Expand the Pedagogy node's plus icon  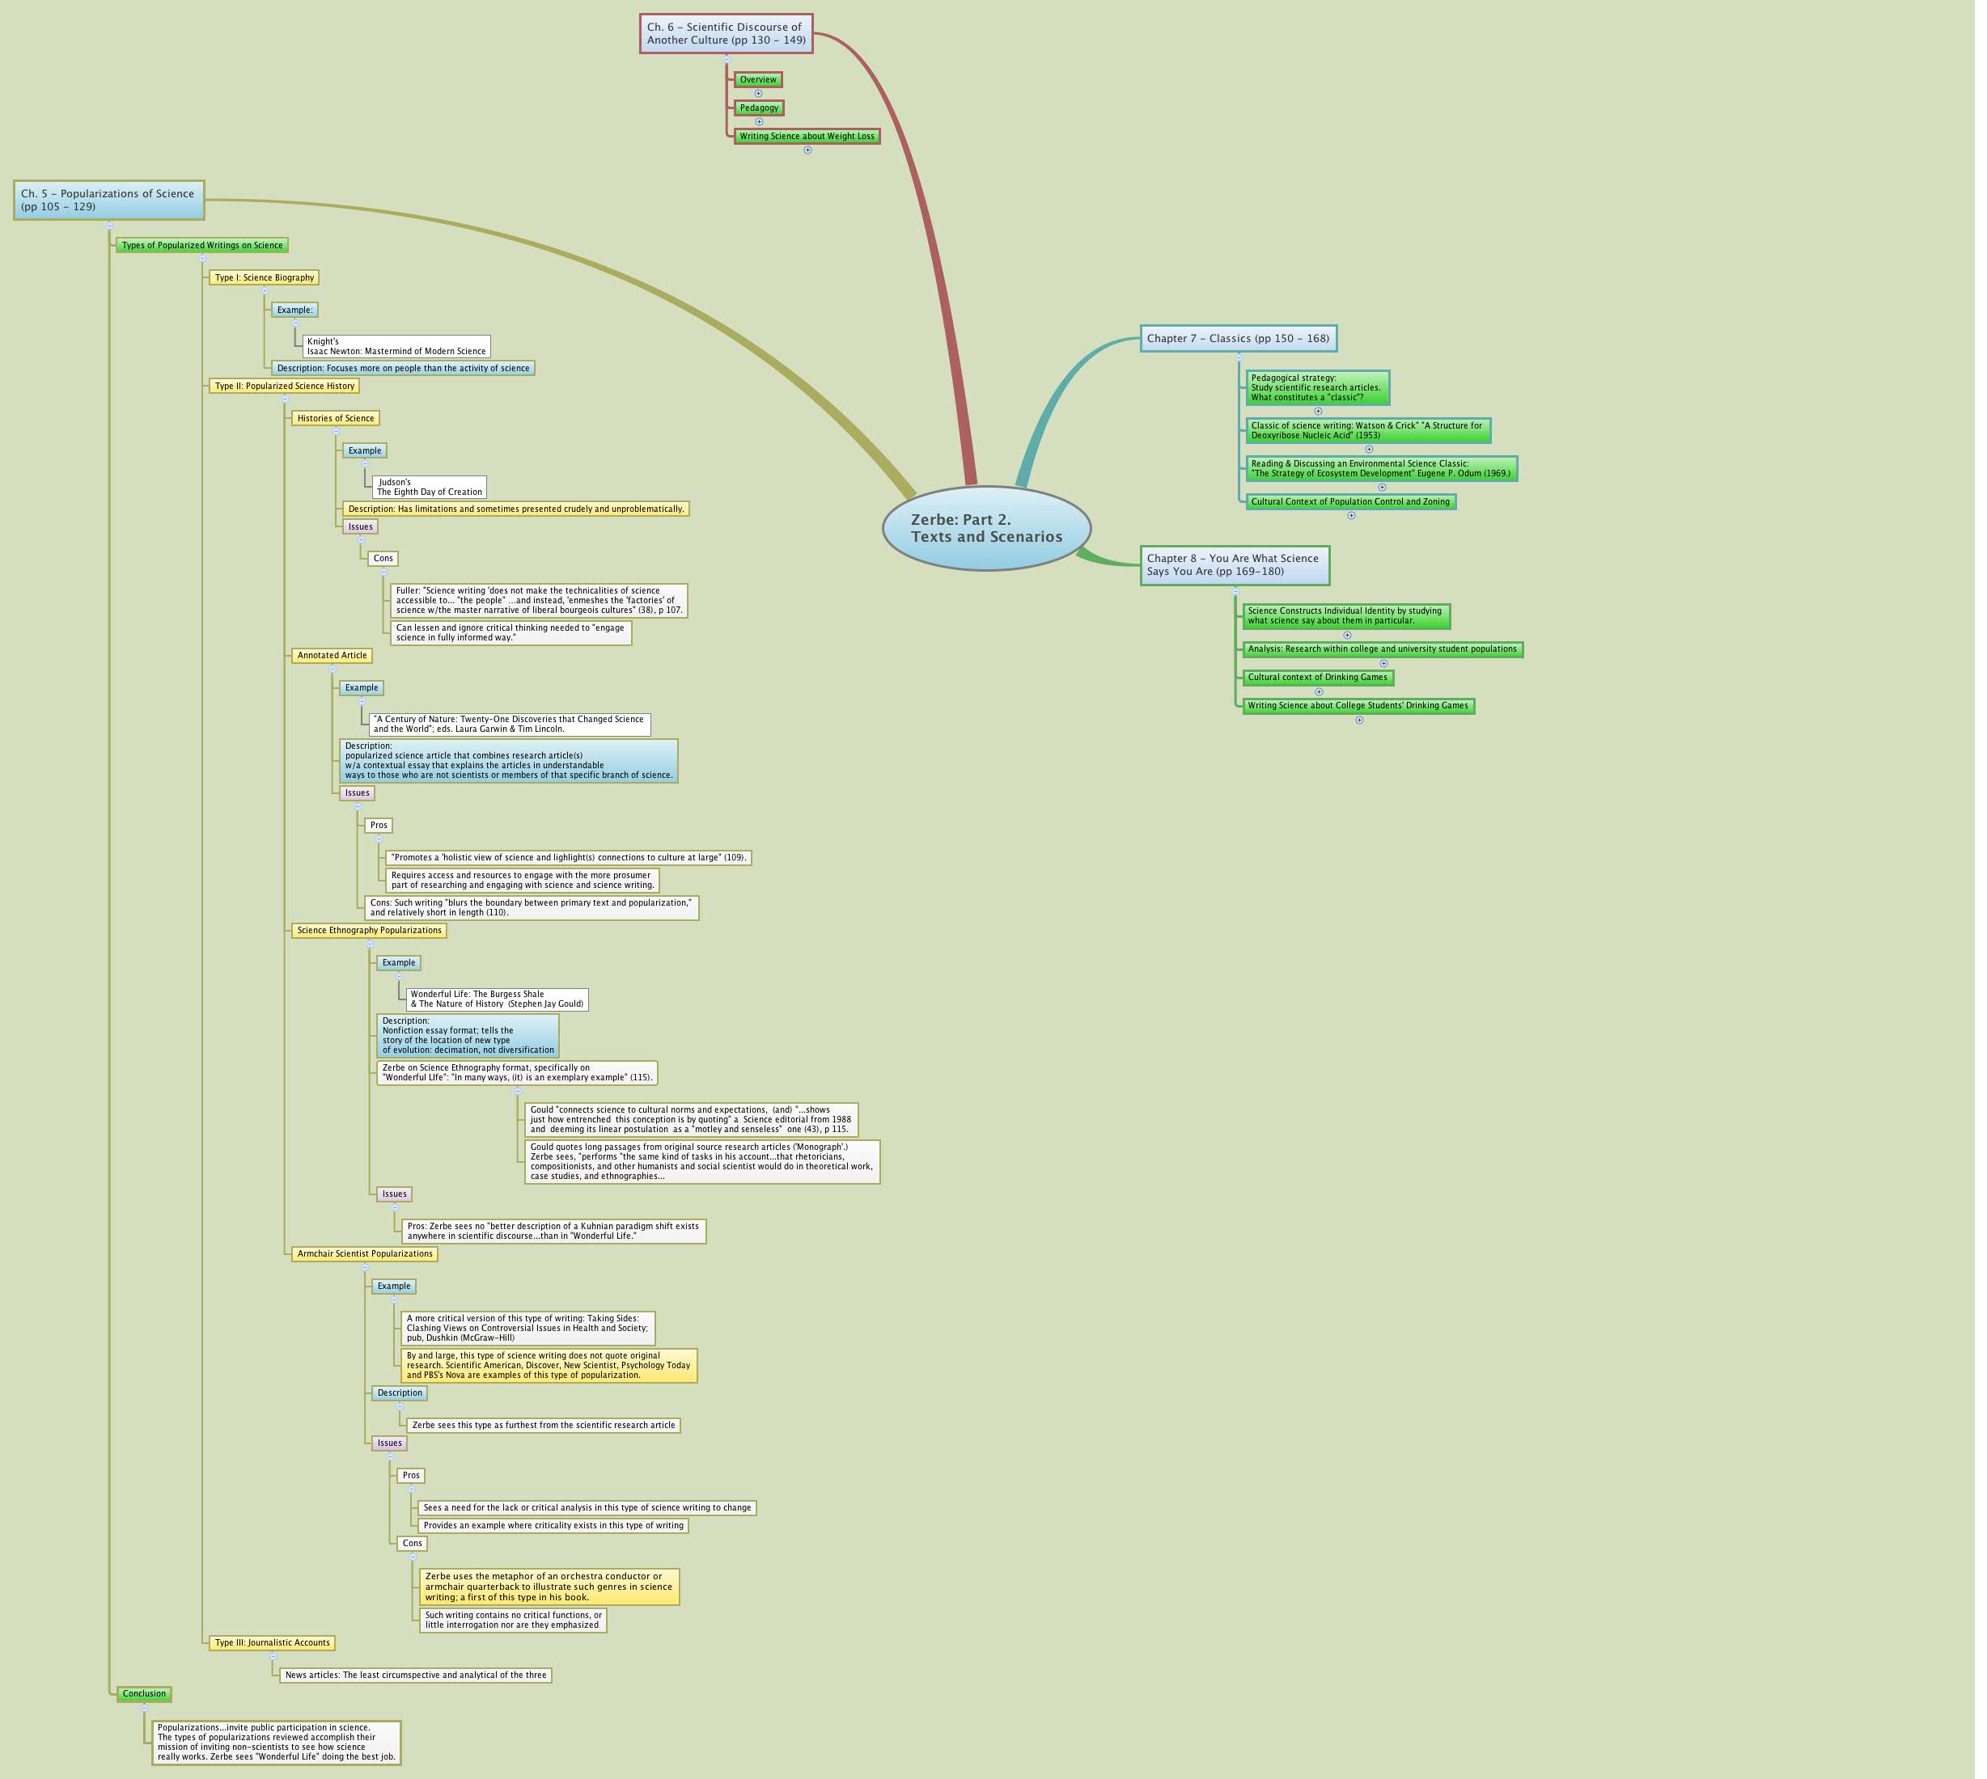click(759, 122)
